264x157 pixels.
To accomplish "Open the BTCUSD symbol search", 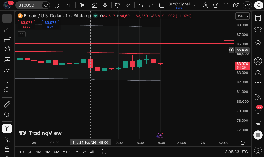I will 26,5.
